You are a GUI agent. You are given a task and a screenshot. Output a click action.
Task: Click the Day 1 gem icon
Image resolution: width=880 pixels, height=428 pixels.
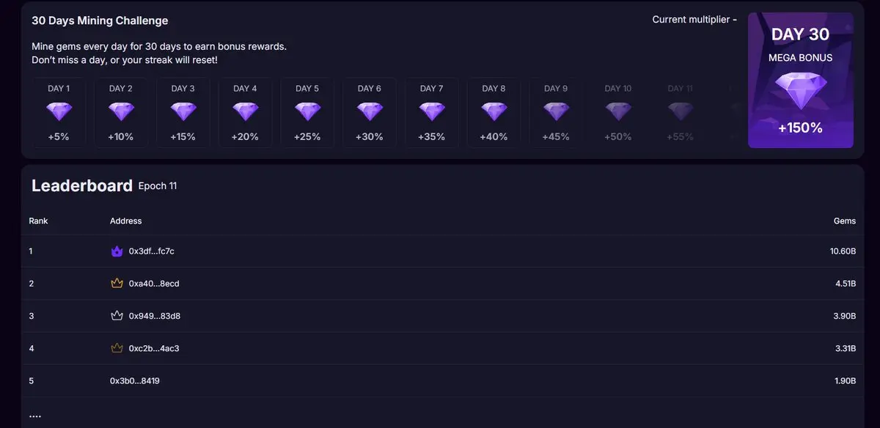59,112
